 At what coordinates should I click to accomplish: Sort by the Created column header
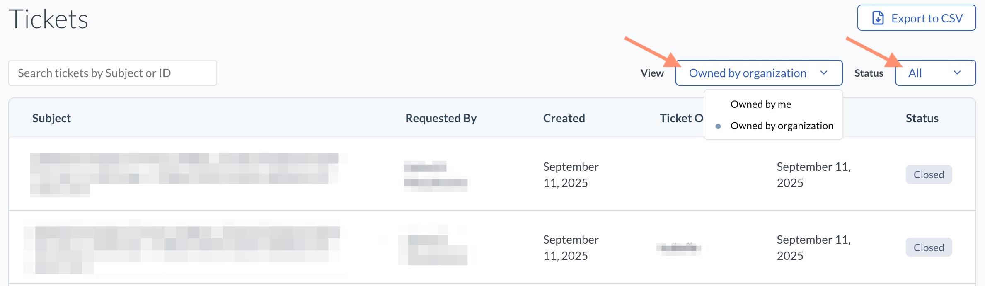click(x=564, y=119)
